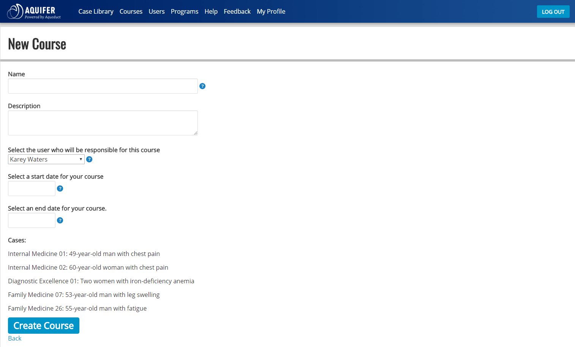Open the Case Library menu
The image size is (575, 347).
[x=96, y=11]
